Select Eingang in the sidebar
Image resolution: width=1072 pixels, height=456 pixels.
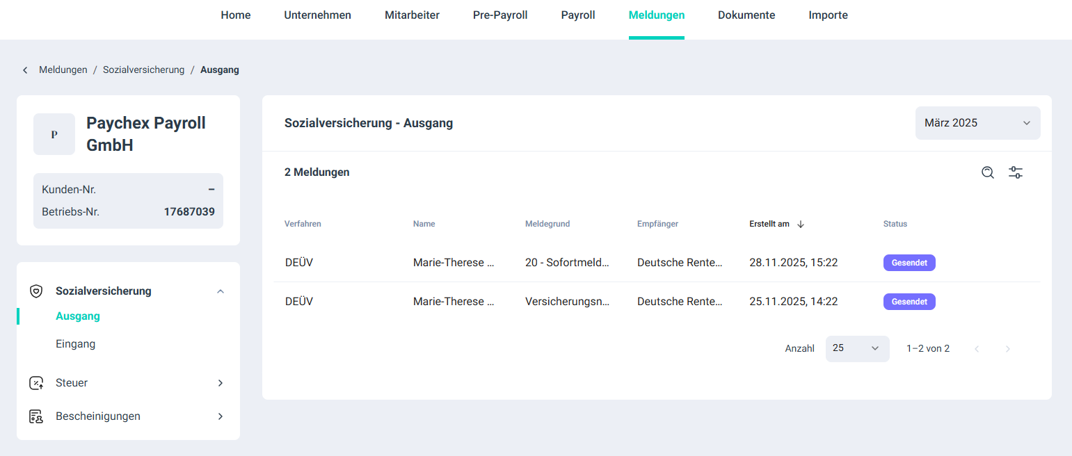coord(76,344)
